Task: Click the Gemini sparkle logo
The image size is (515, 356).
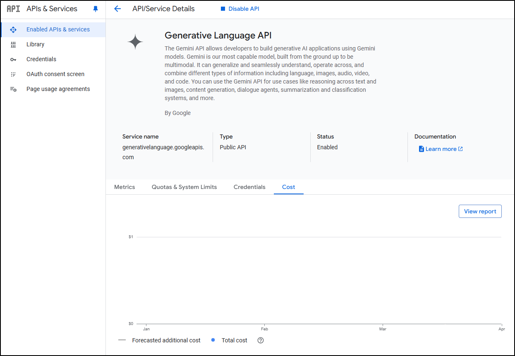Action: 135,42
